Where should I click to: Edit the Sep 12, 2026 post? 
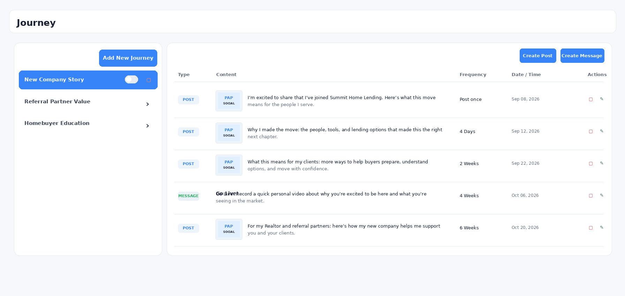coord(602,131)
